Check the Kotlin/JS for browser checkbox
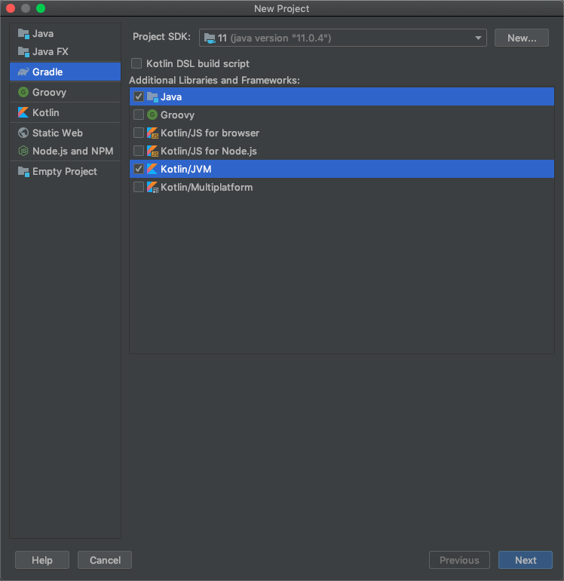Screen dimensions: 564x581 139,133
